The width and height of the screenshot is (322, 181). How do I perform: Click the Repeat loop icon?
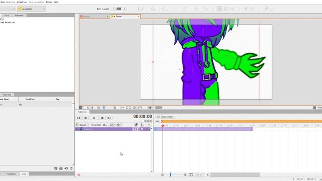pyautogui.click(x=77, y=125)
